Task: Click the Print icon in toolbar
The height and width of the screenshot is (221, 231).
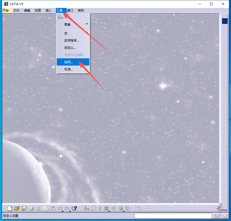Action: (31, 208)
